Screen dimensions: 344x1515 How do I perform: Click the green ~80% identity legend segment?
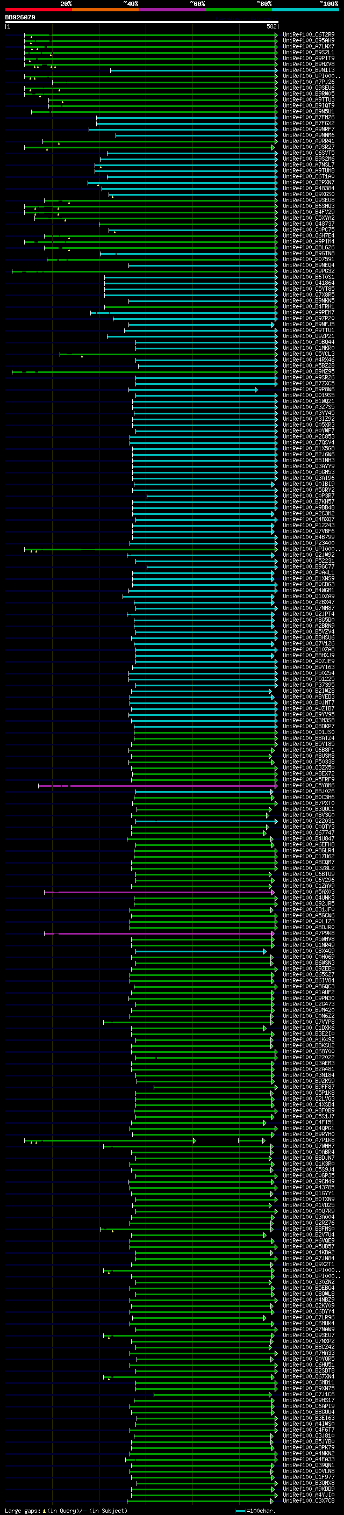tap(239, 10)
